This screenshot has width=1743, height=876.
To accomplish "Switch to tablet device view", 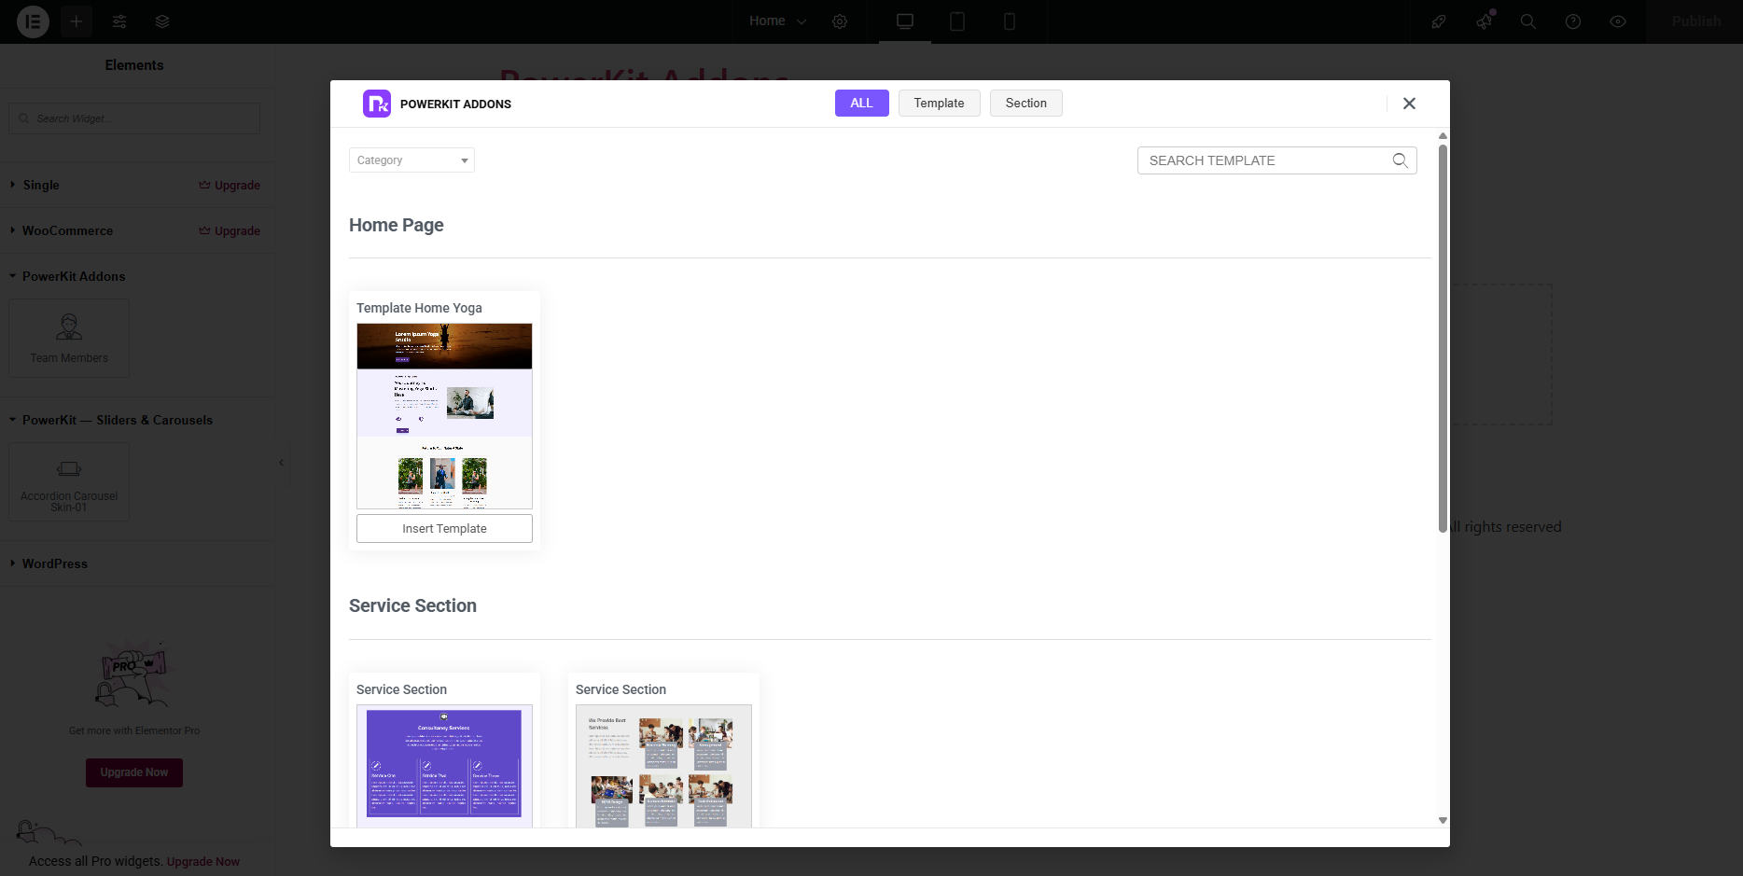I will pyautogui.click(x=957, y=21).
